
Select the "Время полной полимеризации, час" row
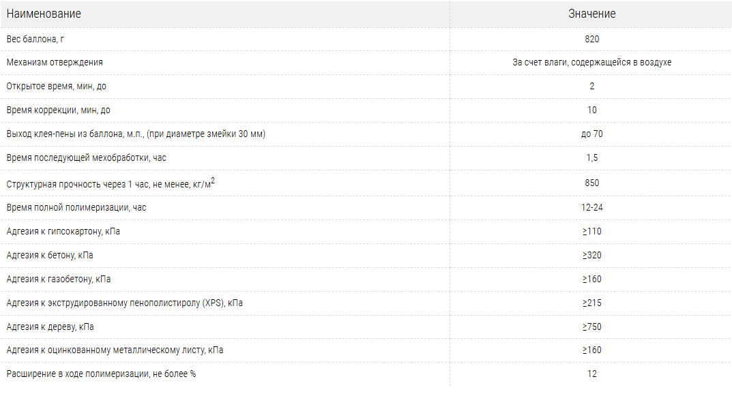point(76,207)
